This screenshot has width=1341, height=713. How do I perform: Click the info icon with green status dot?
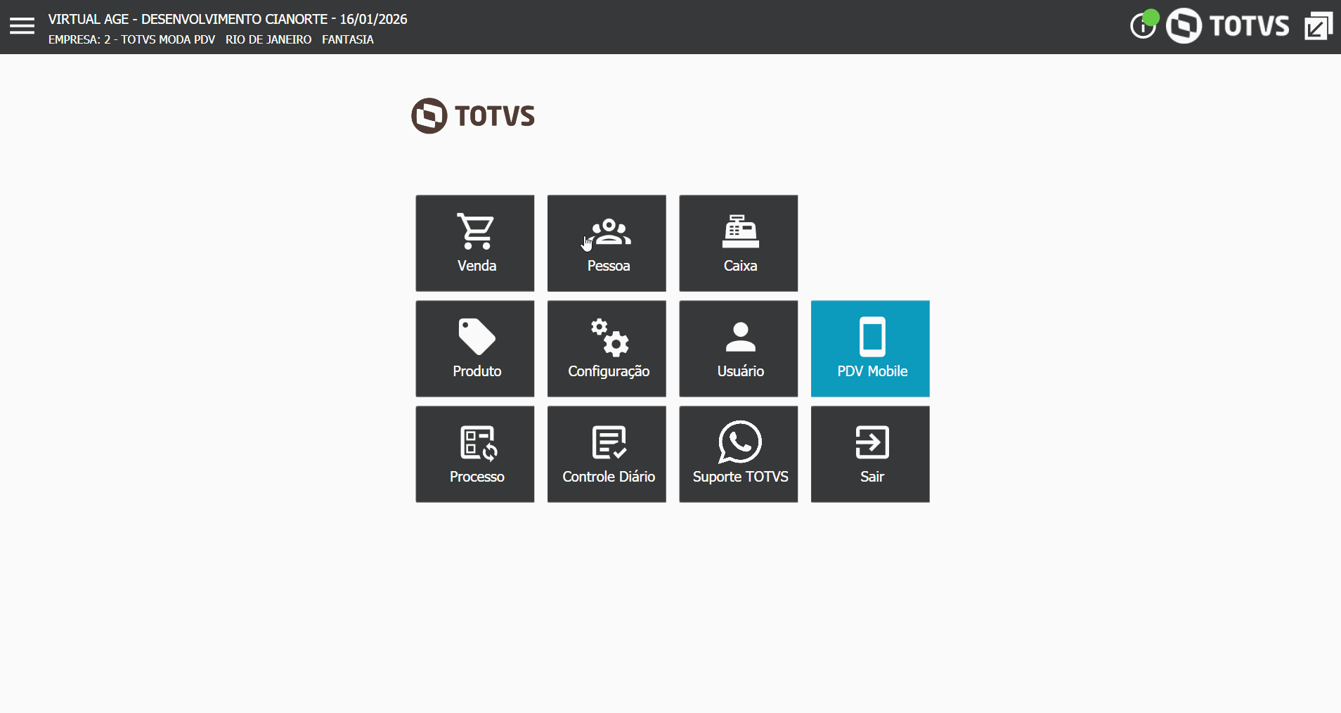click(1144, 25)
